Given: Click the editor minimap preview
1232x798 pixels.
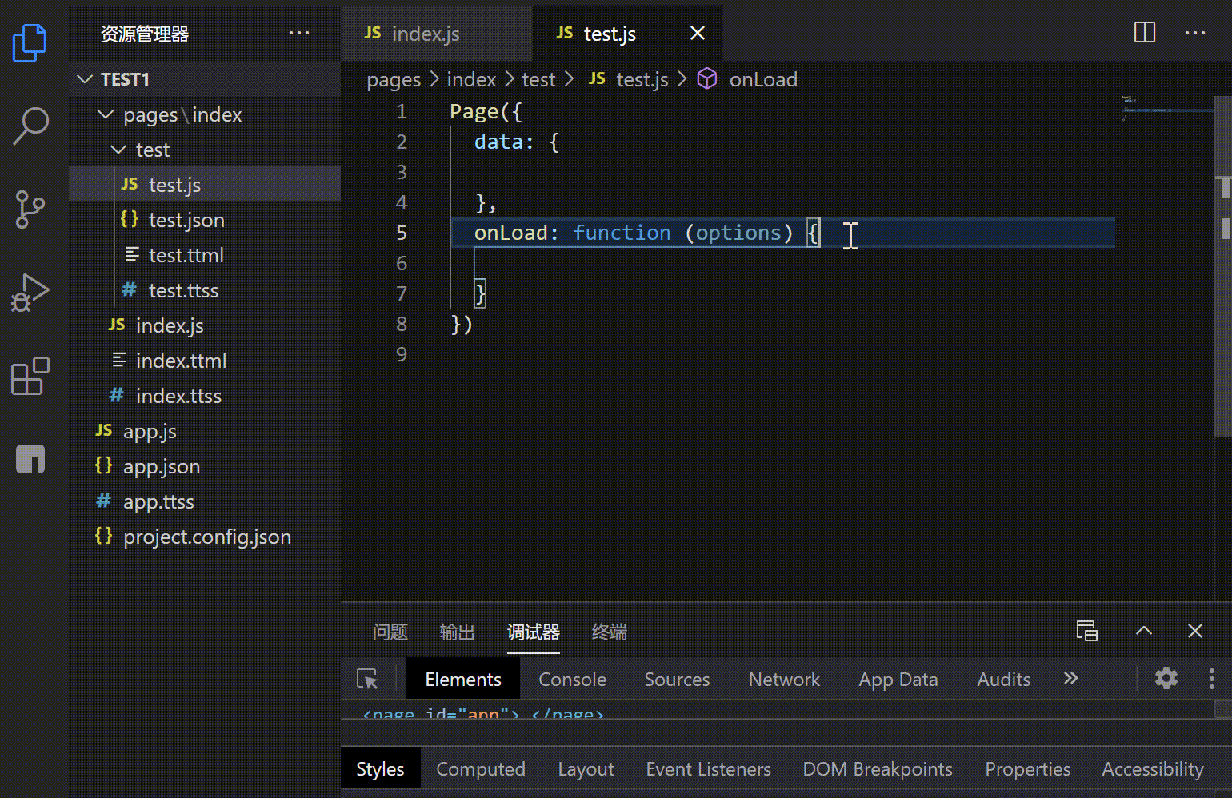Looking at the screenshot, I should tap(1167, 110).
